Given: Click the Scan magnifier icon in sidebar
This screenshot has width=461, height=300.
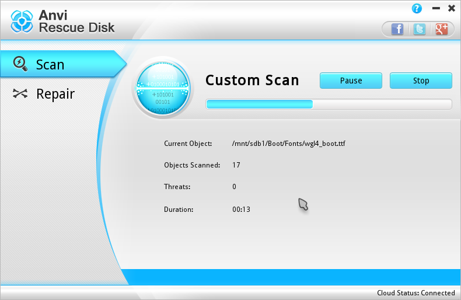Looking at the screenshot, I should click(20, 64).
